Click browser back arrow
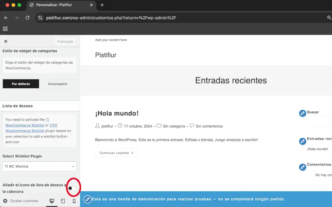Screen dimensions: 332x207 point(6,18)
